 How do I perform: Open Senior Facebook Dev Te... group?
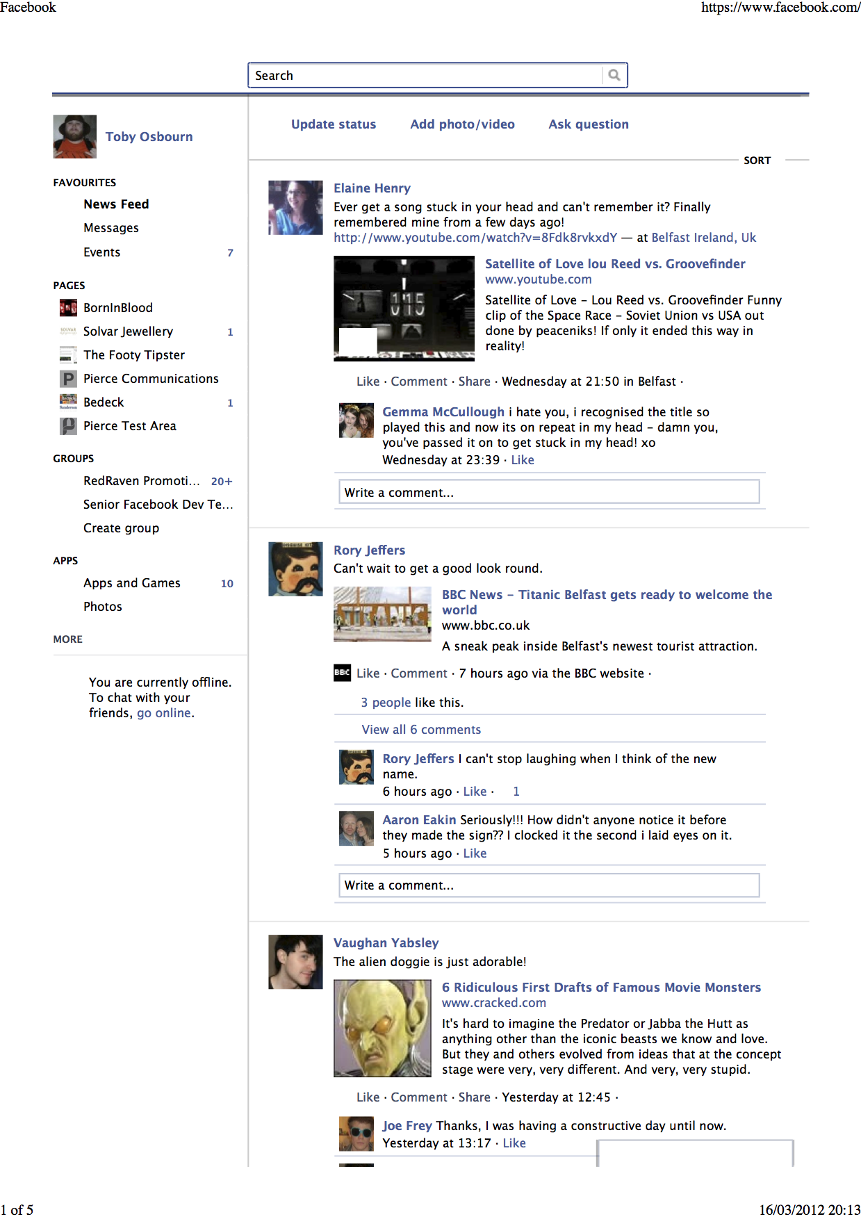pyautogui.click(x=158, y=505)
